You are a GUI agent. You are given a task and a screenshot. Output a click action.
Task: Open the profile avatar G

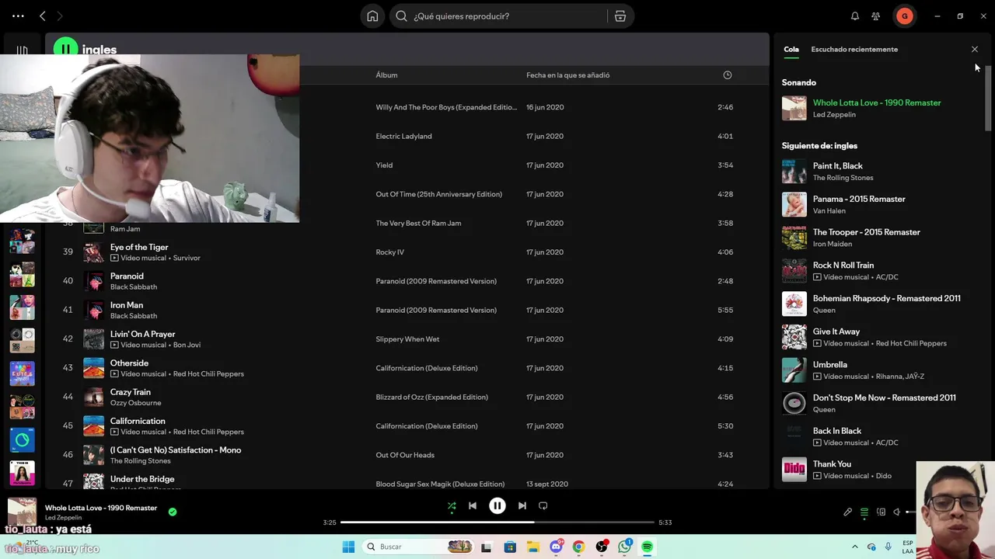[904, 16]
